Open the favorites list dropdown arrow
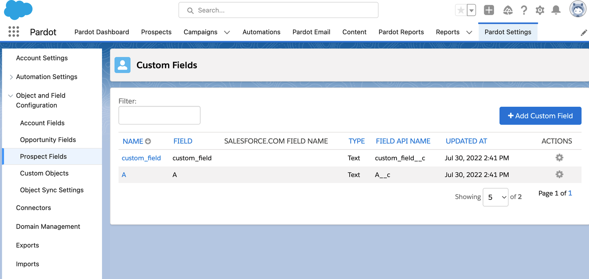This screenshot has width=589, height=279. click(x=471, y=10)
